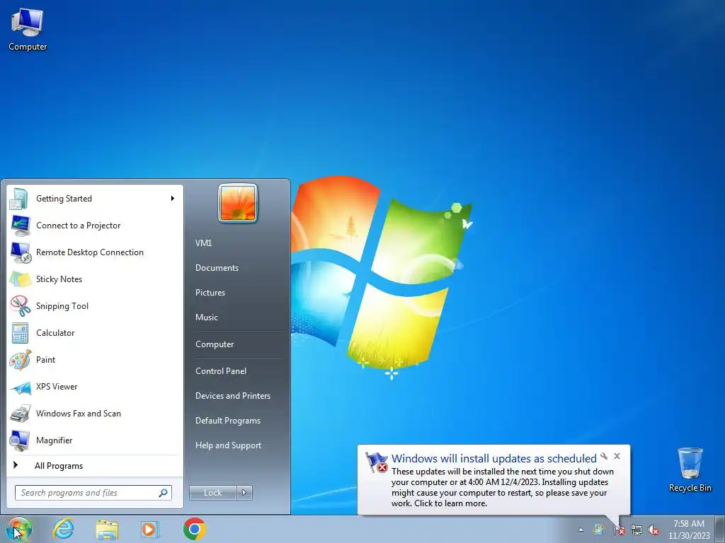Open Pictures from the Start menu
Screen dimensions: 725x543
point(210,293)
